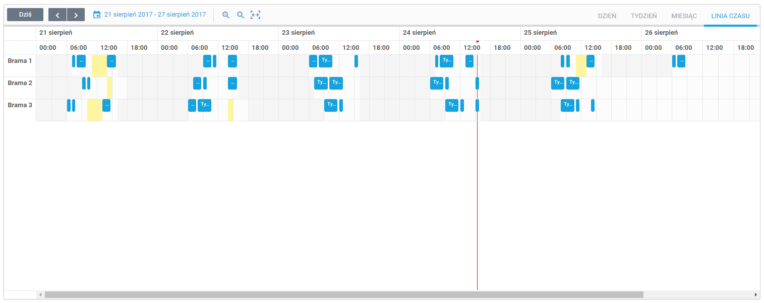Go to next week with right chevron
Image resolution: width=764 pixels, height=303 pixels.
point(76,15)
